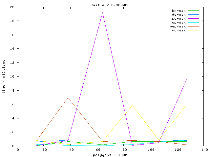This screenshot has width=210, height=157.
Task: Click blue line sample beside do-max
Action: coord(193,15)
